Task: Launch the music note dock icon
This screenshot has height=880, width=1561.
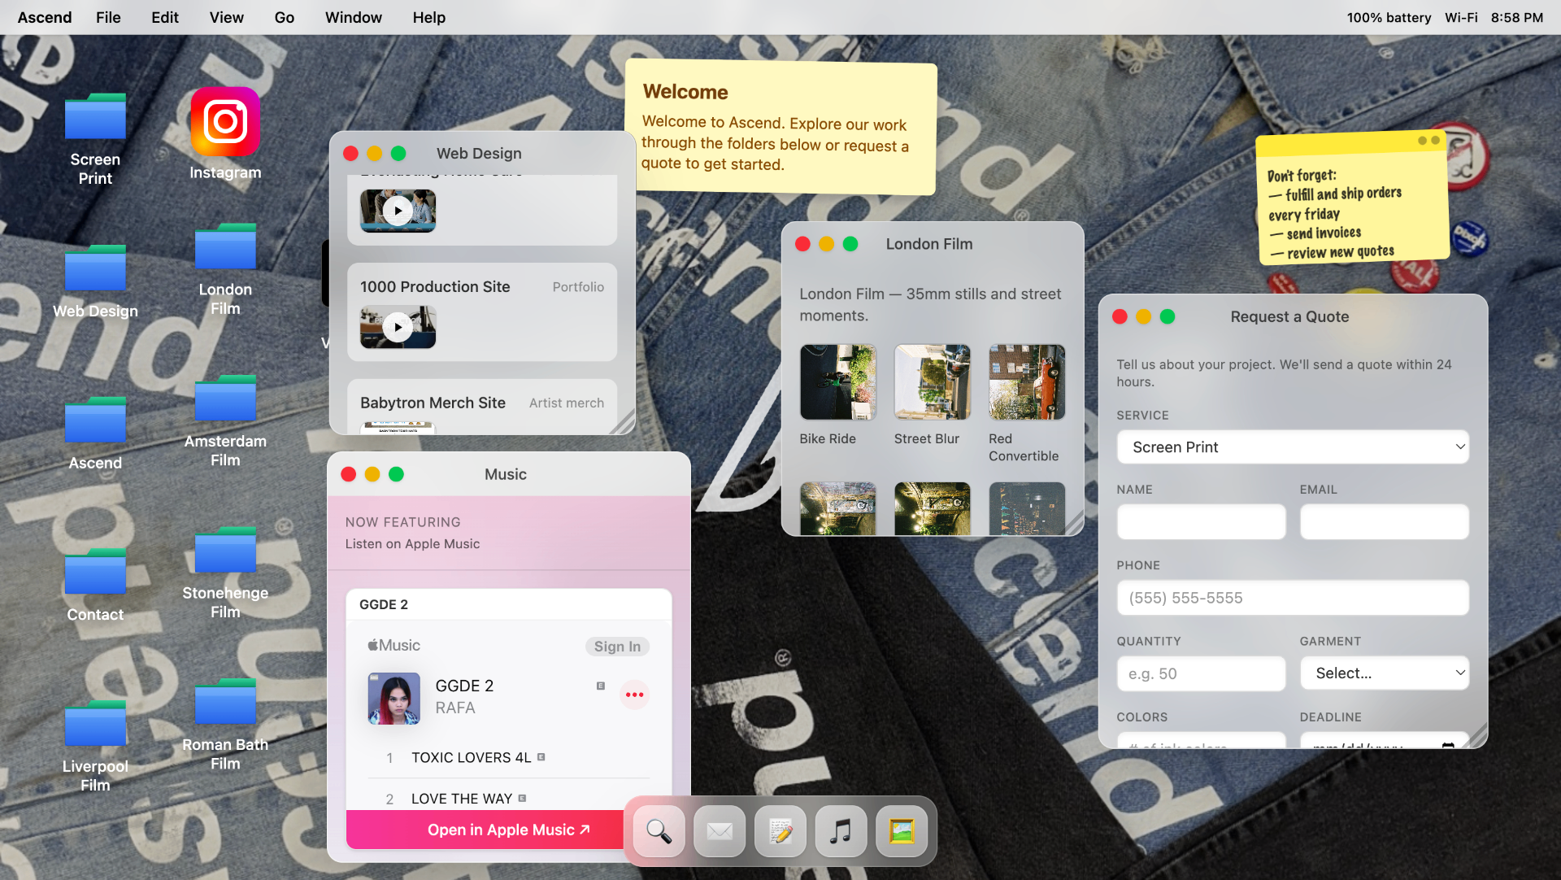Action: (x=841, y=831)
